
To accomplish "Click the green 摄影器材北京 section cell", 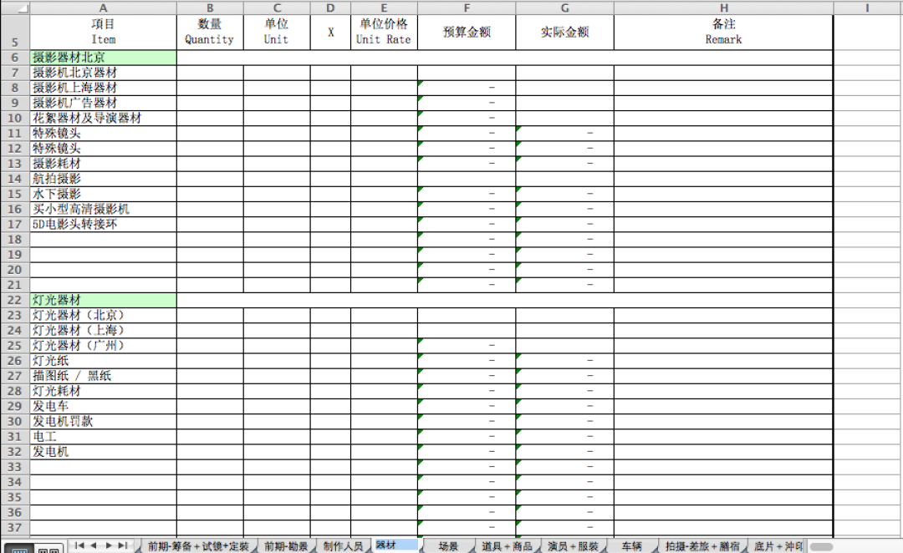I will point(103,58).
